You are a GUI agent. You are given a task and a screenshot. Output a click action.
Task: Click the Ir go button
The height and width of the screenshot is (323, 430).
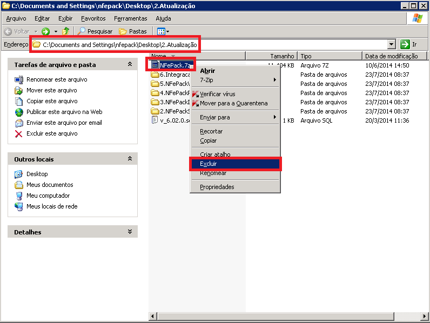[x=409, y=44]
